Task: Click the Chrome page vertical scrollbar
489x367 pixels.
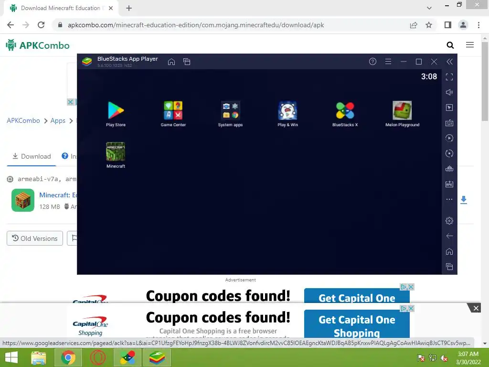Action: click(485, 82)
